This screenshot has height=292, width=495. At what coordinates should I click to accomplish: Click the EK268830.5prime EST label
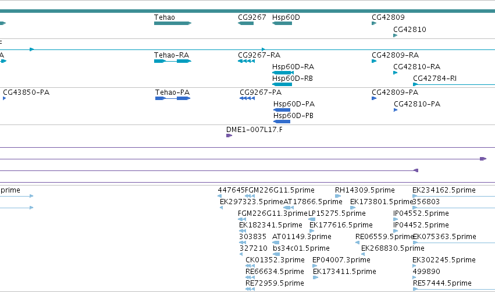(x=393, y=248)
